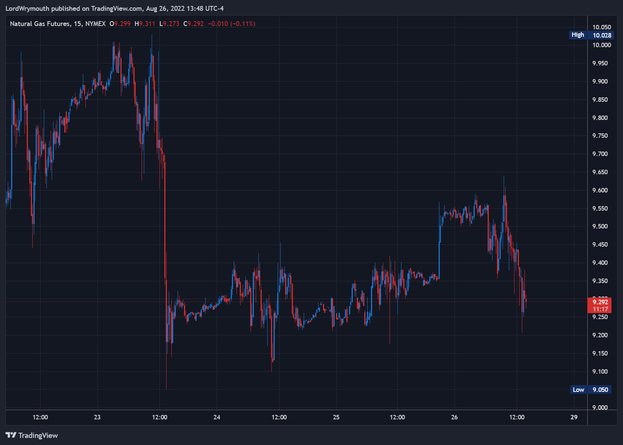623x445 pixels.
Task: Click the 9.600 price axis label
Action: tap(600, 191)
